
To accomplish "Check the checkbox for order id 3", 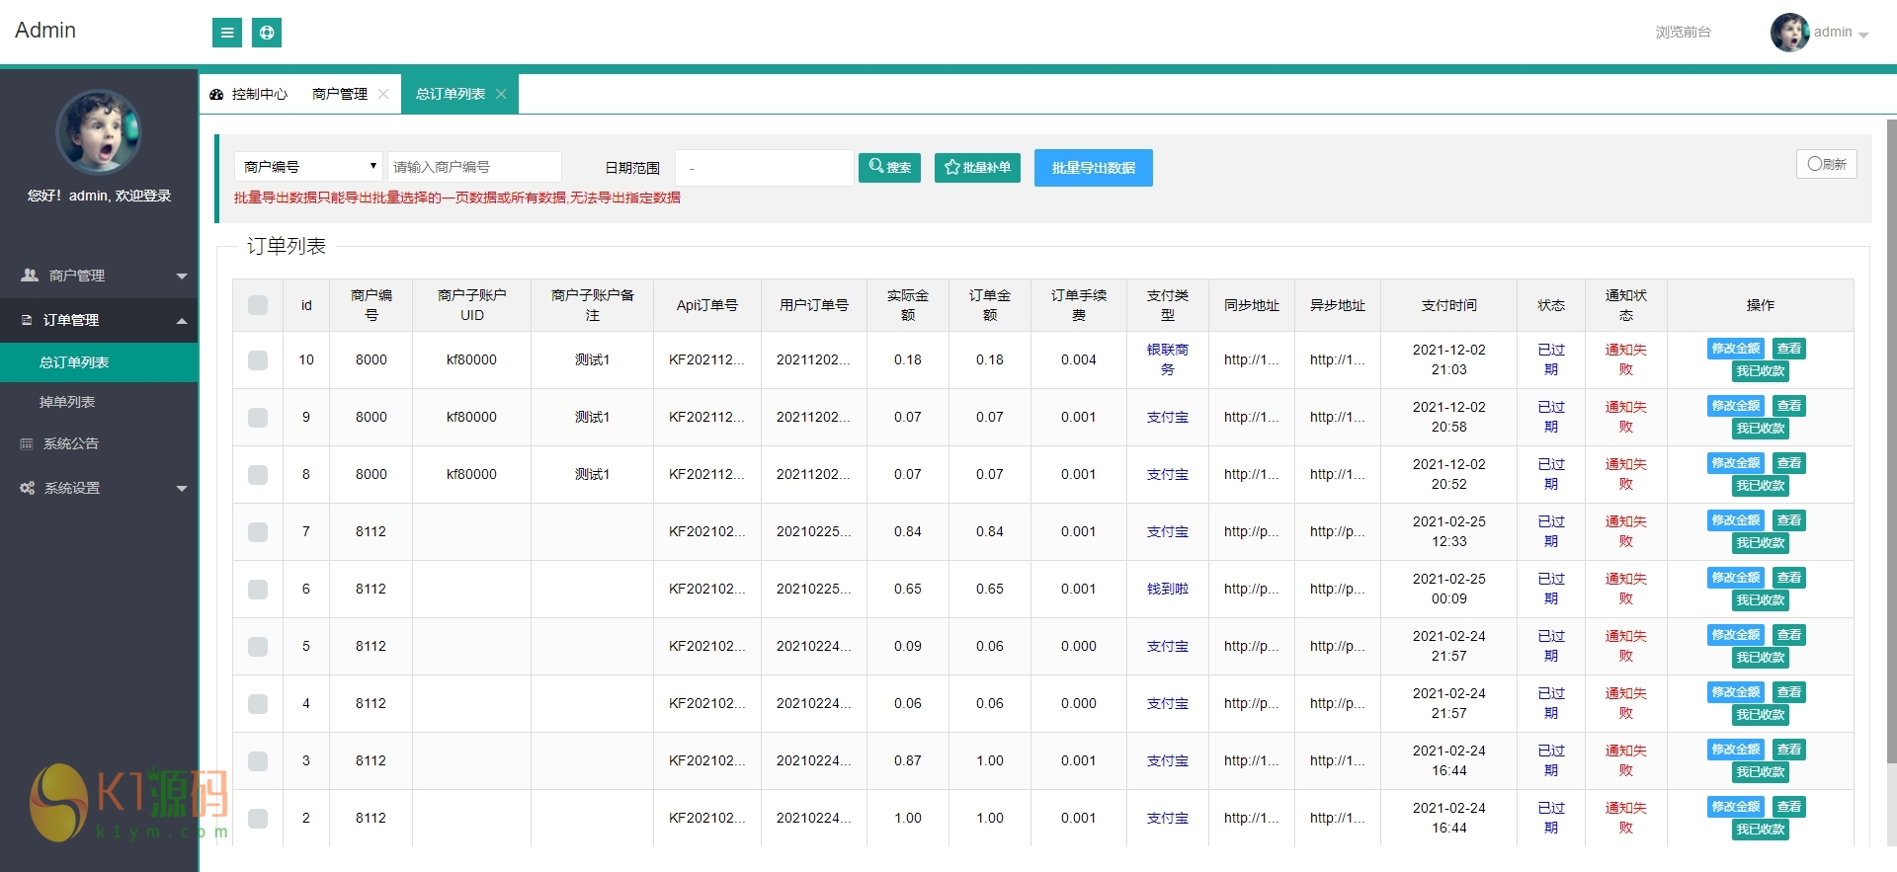I will (x=258, y=761).
